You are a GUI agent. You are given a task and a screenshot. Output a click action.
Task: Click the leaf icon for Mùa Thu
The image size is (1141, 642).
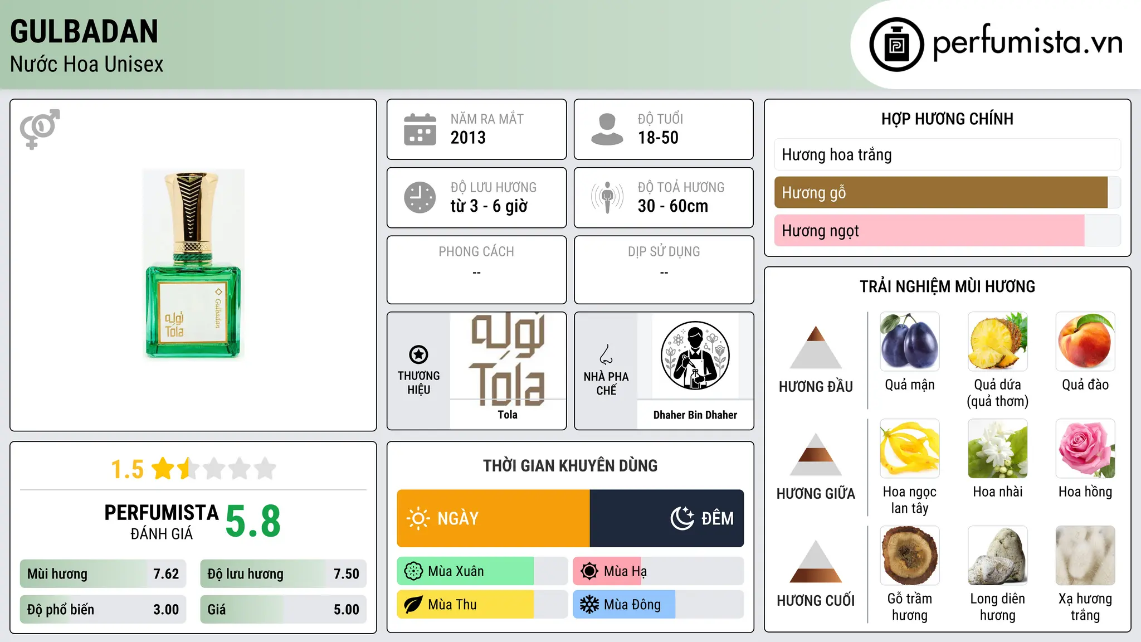(413, 605)
